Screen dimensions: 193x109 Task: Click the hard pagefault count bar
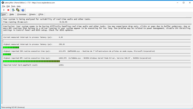[x=96, y=67]
